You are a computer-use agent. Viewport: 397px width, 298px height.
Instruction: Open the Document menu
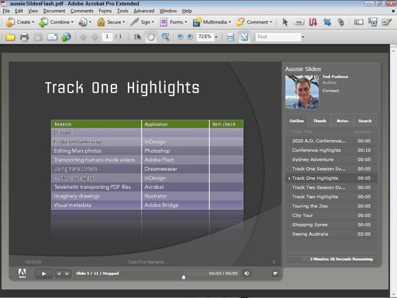pyautogui.click(x=54, y=11)
